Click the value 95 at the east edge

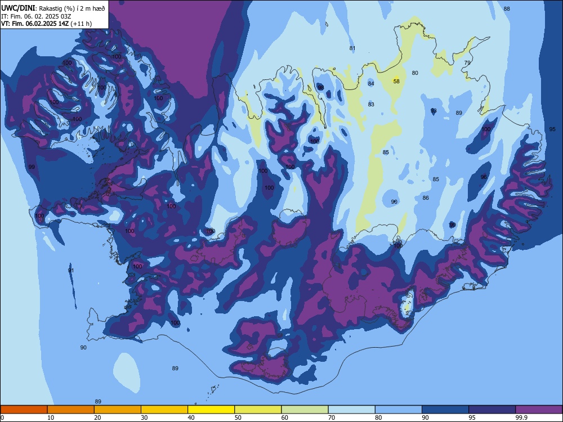point(552,129)
